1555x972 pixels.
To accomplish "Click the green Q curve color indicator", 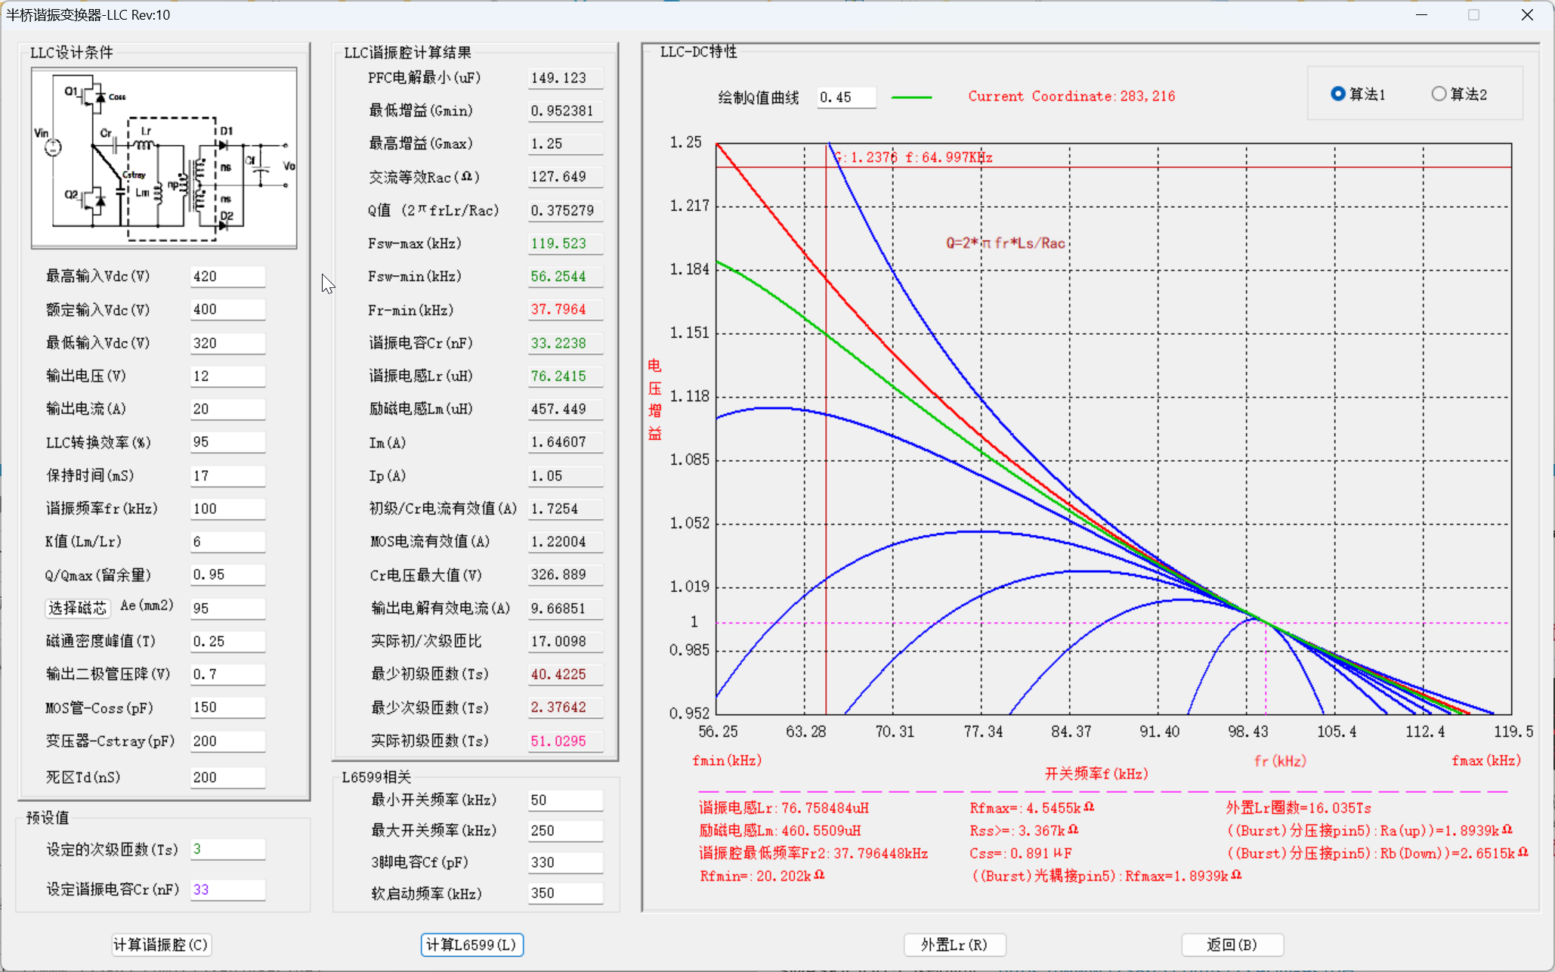I will pyautogui.click(x=911, y=98).
